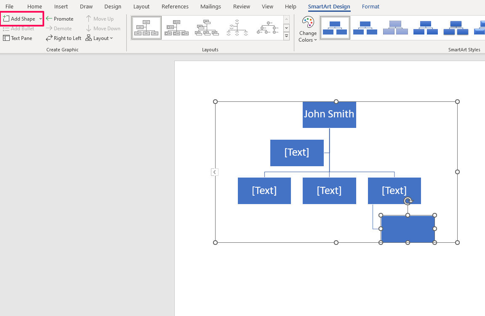Screen dimensions: 485x316
Task: Open the Insert ribbon tab
Action: 61,7
